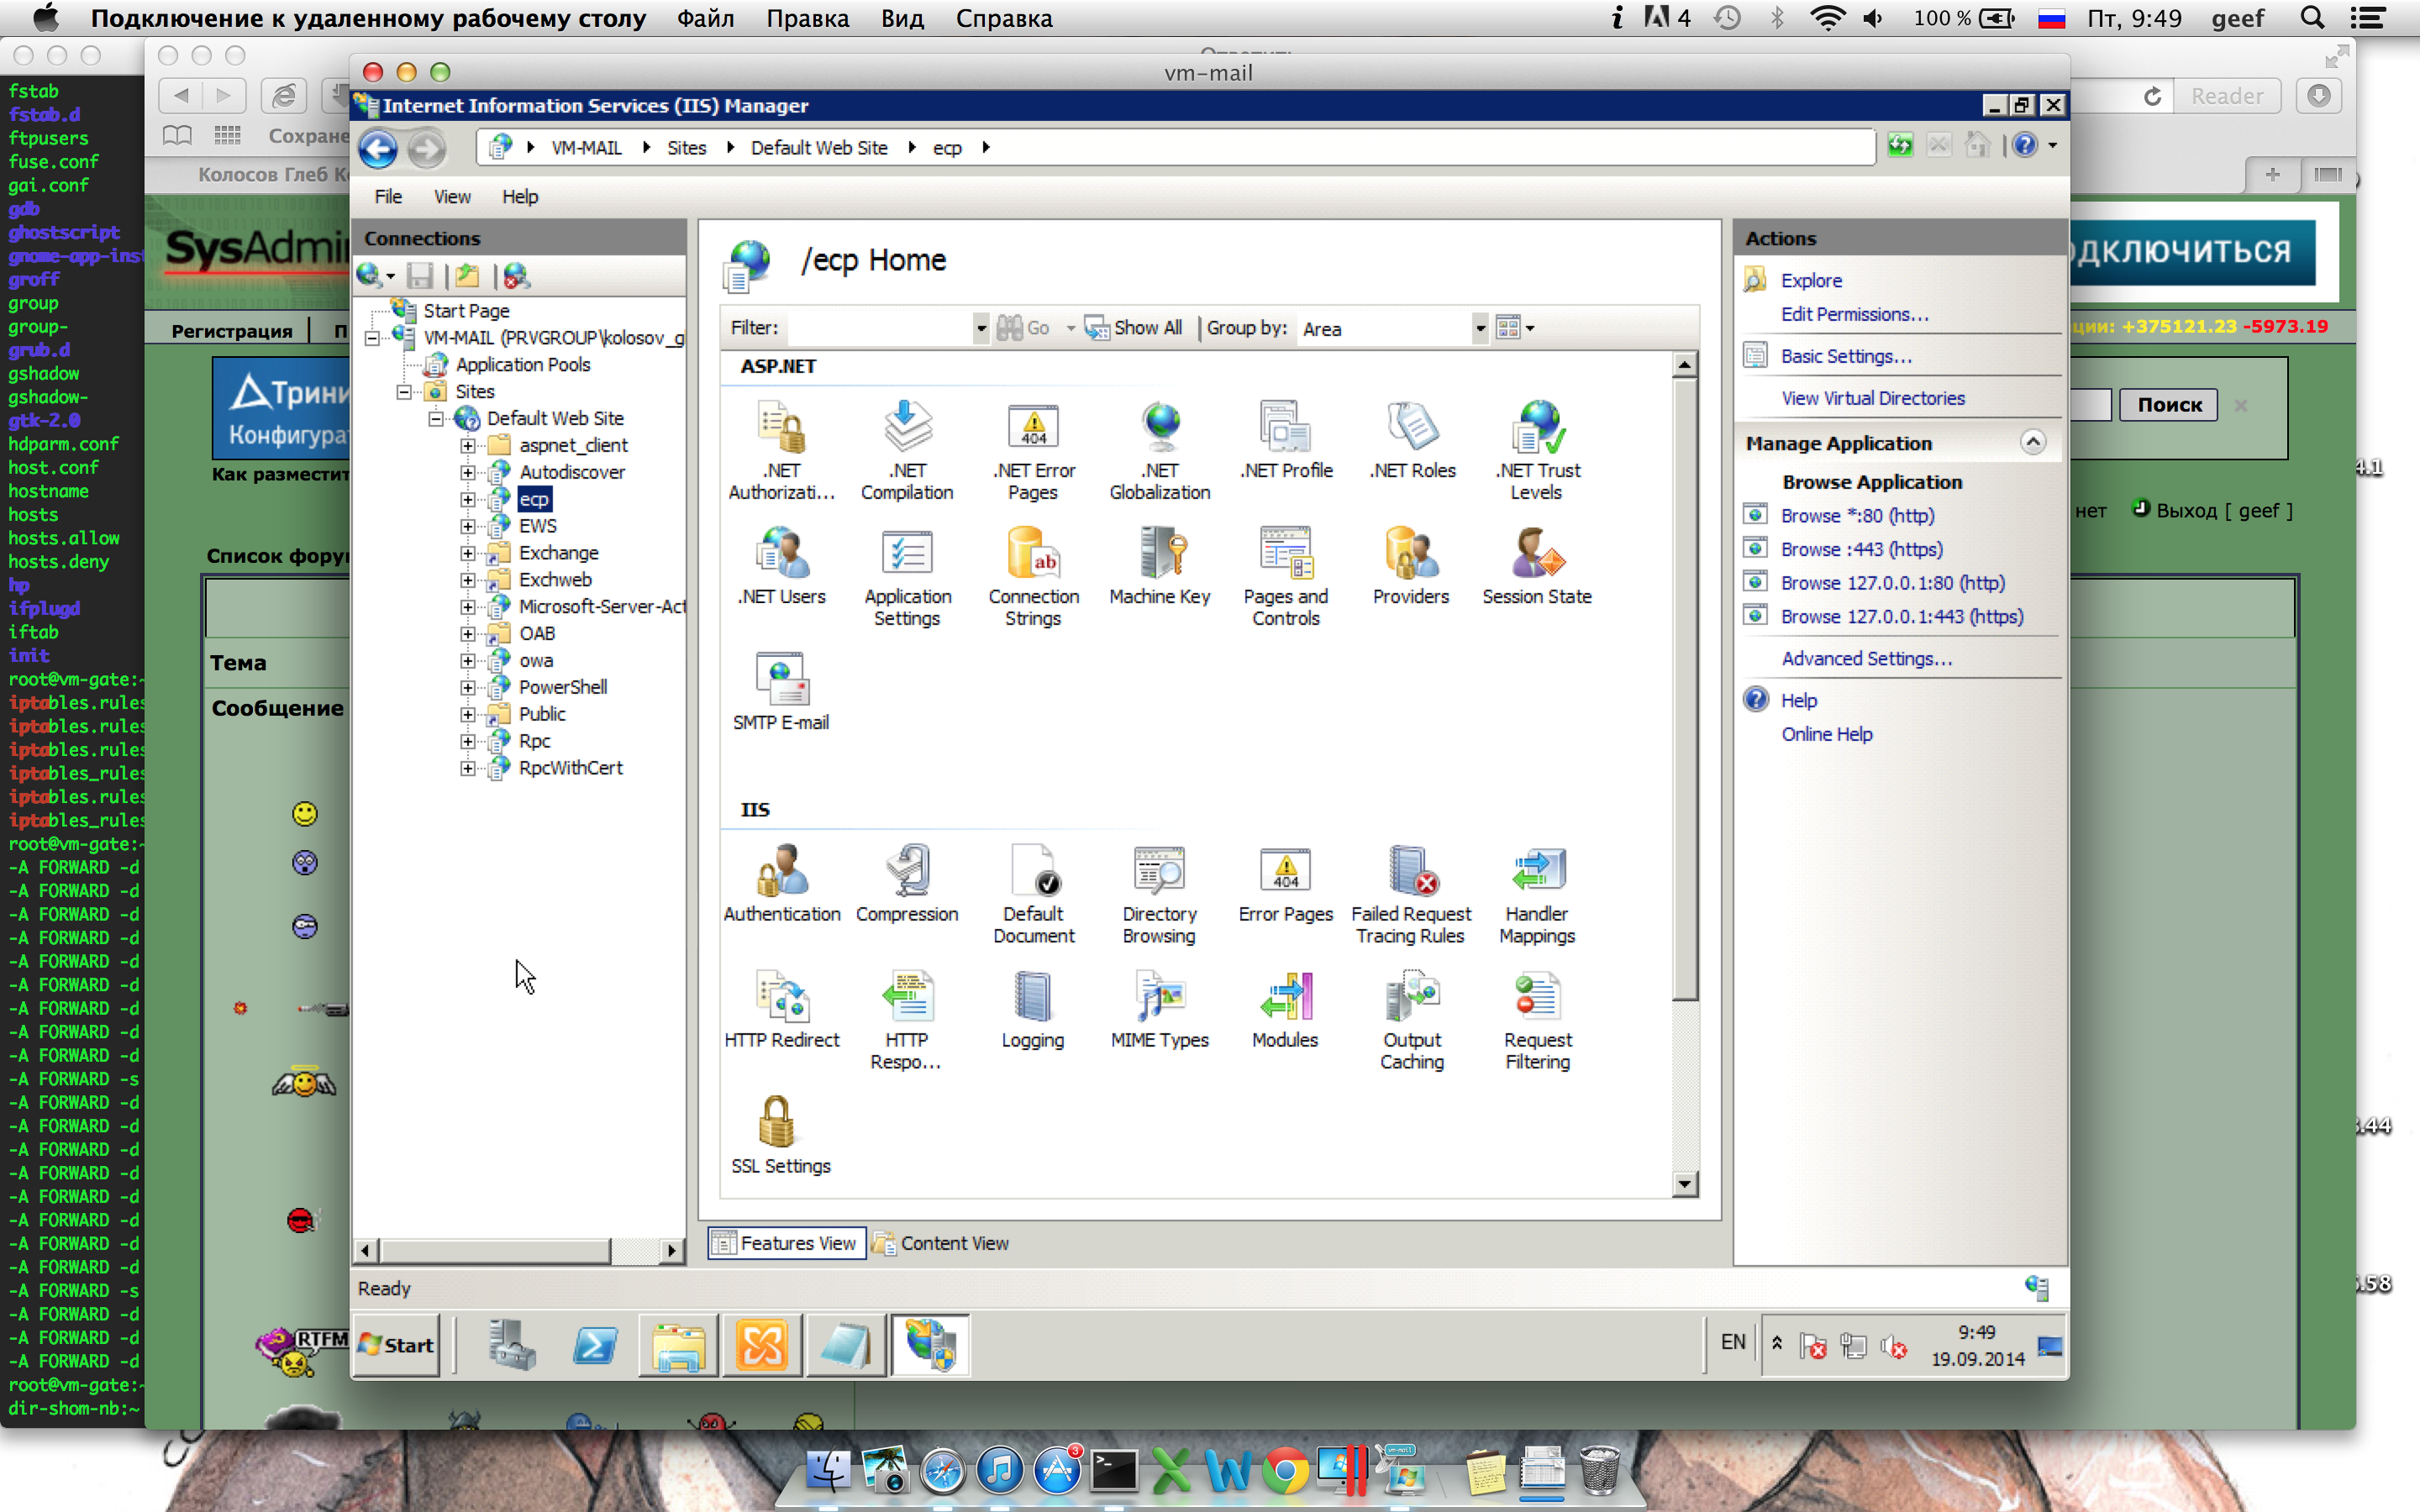The image size is (2420, 1512).
Task: Click the feature list vertical scrollbar down arrow
Action: point(1684,1184)
